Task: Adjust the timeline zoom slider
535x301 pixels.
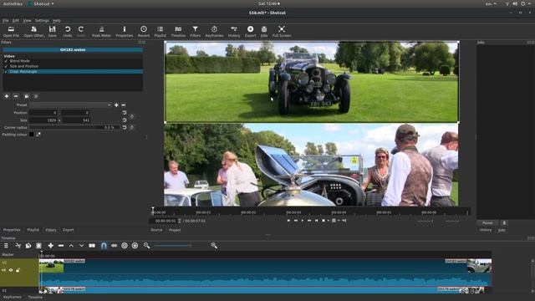Action: (173, 245)
